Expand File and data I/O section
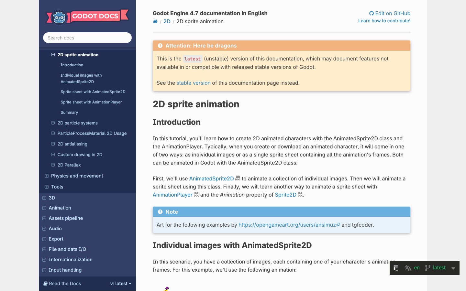This screenshot has height=291, width=466. pos(44,249)
